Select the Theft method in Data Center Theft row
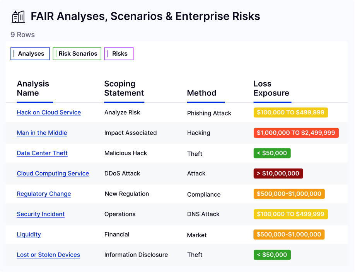Viewport: 355px width, 272px height. pyautogui.click(x=195, y=154)
